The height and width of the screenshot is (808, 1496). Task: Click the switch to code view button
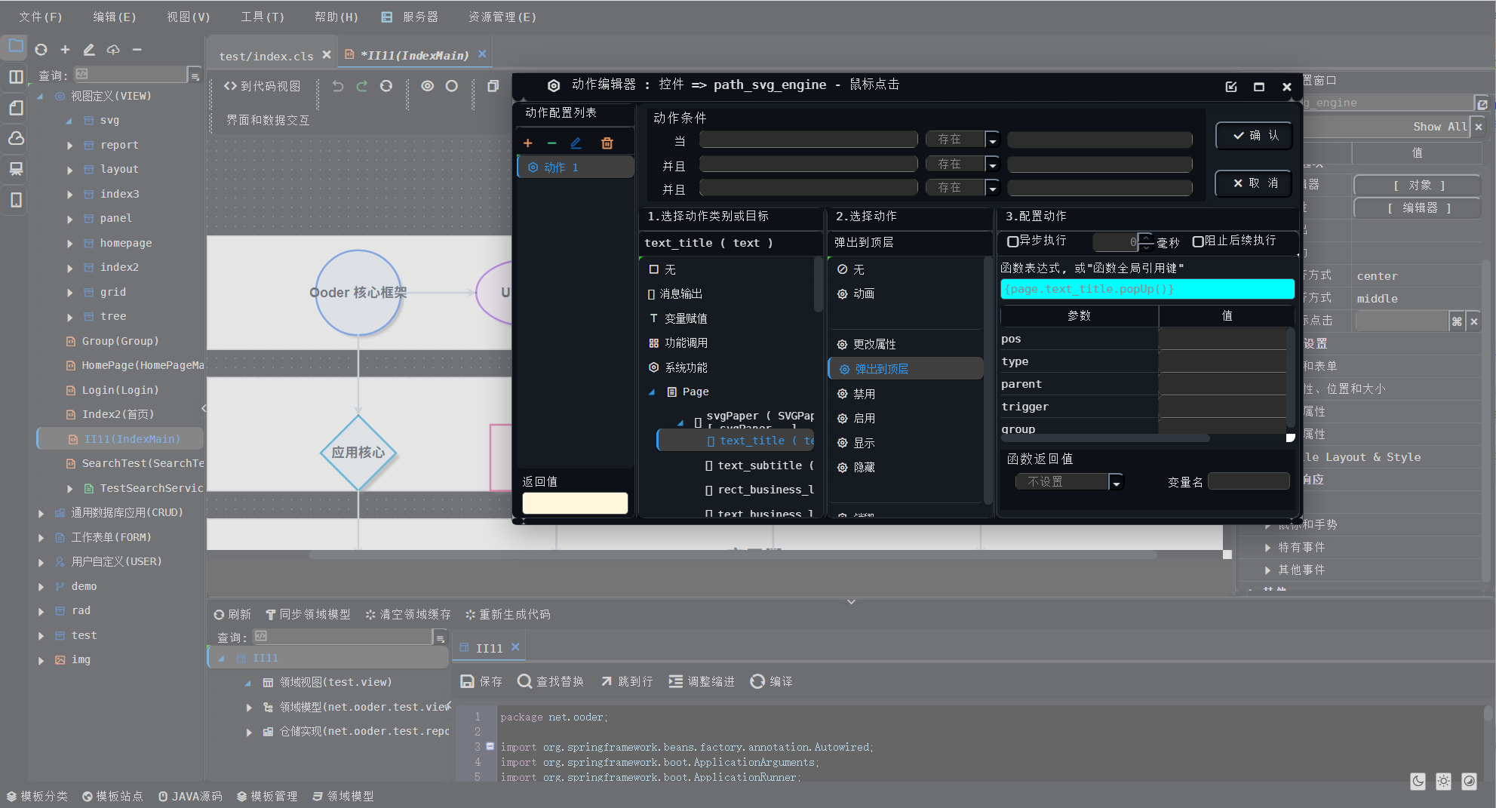click(263, 86)
